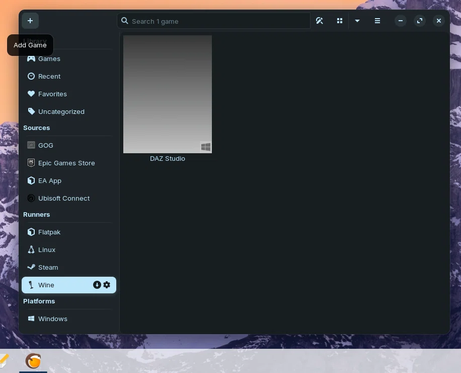The height and width of the screenshot is (373, 461).
Task: Click the Platforms section header
Action: 39,301
